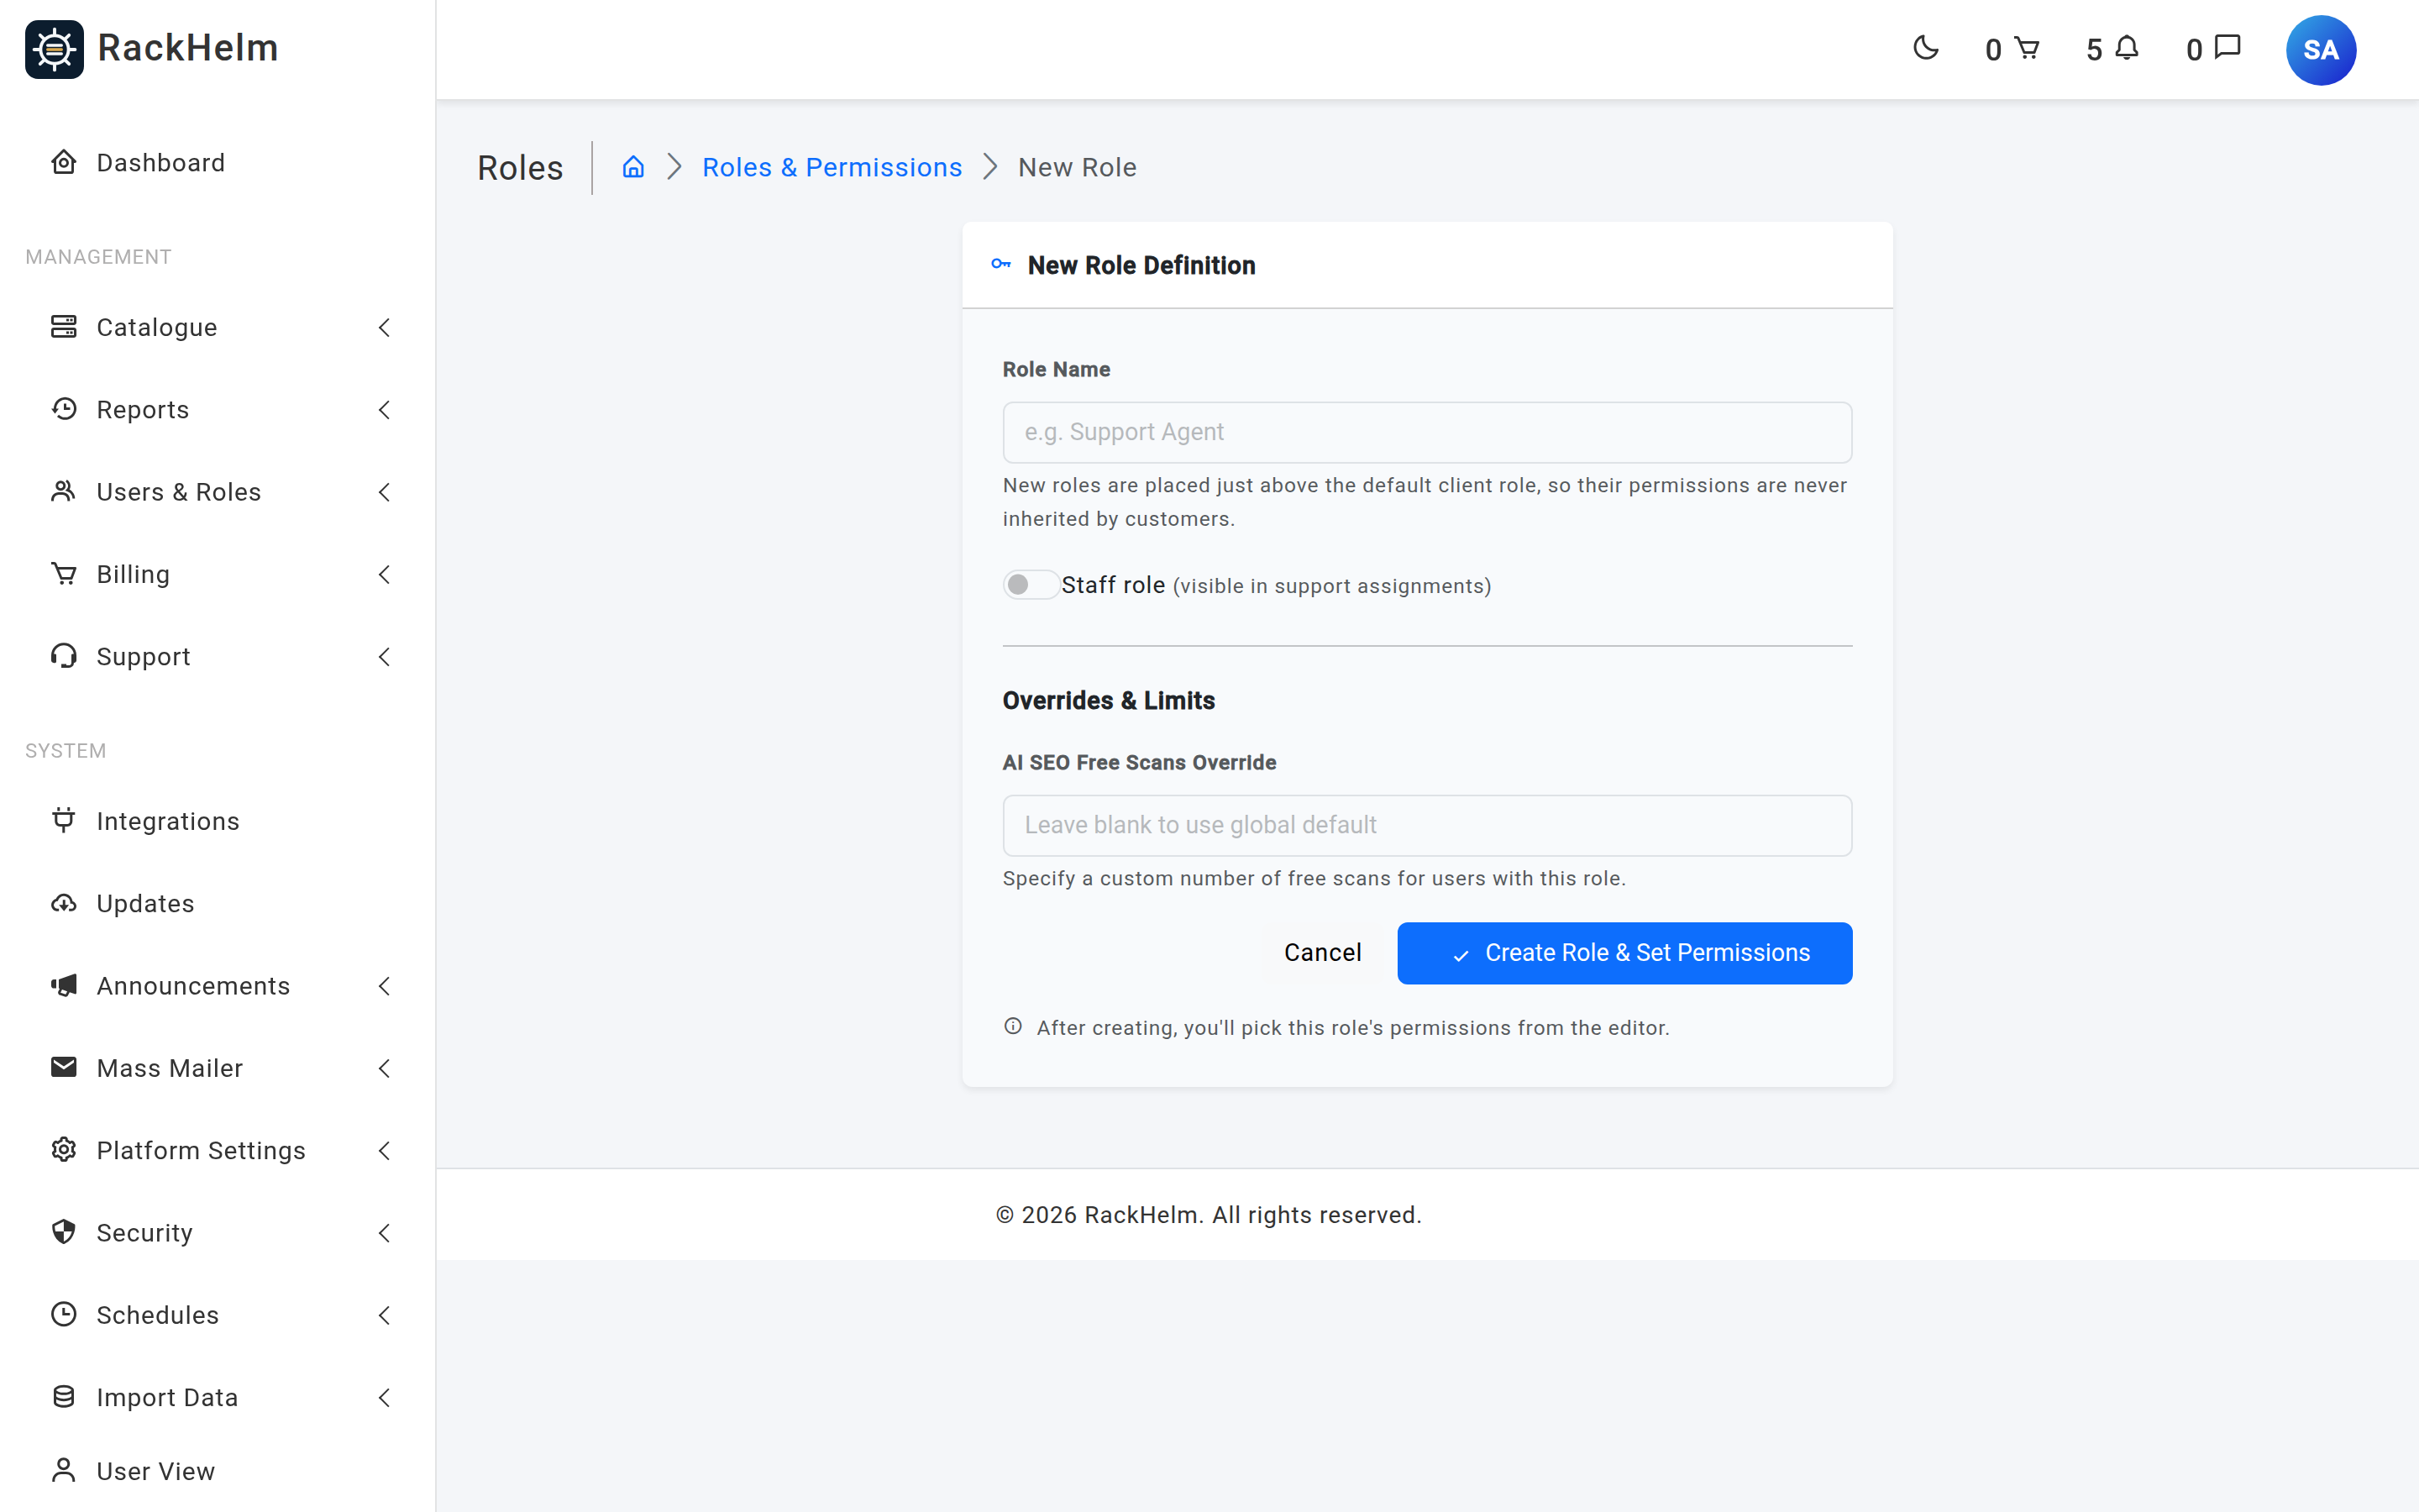Click the Schedules clock icon

pyautogui.click(x=64, y=1314)
